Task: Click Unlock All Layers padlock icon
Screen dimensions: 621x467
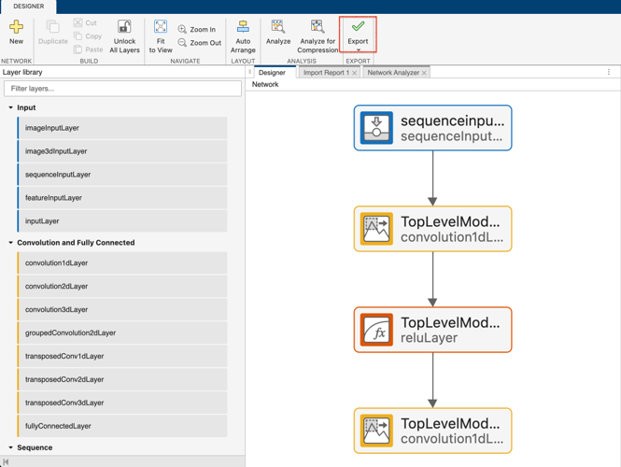Action: pyautogui.click(x=124, y=26)
